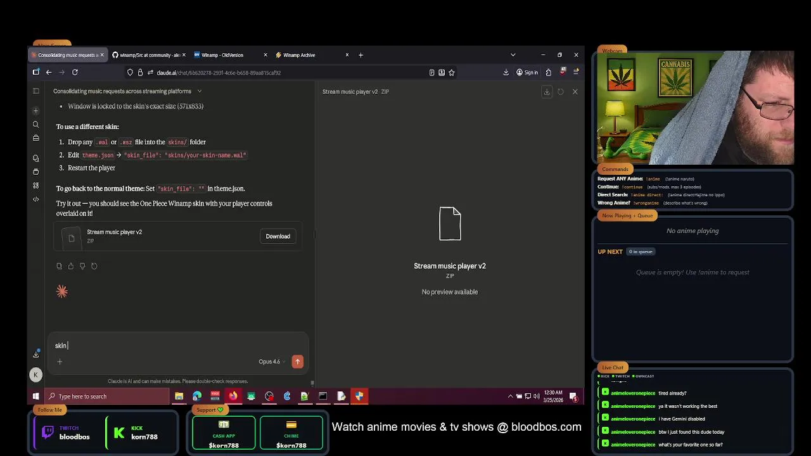The image size is (811, 456).
Task: Open the browser extensions menu
Action: tap(548, 72)
